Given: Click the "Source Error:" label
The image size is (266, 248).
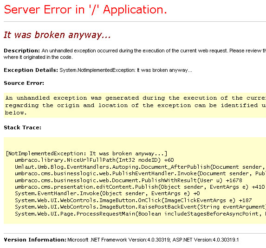Looking at the screenshot, I should point(24,83).
